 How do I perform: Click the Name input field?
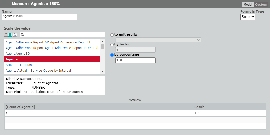point(39,17)
